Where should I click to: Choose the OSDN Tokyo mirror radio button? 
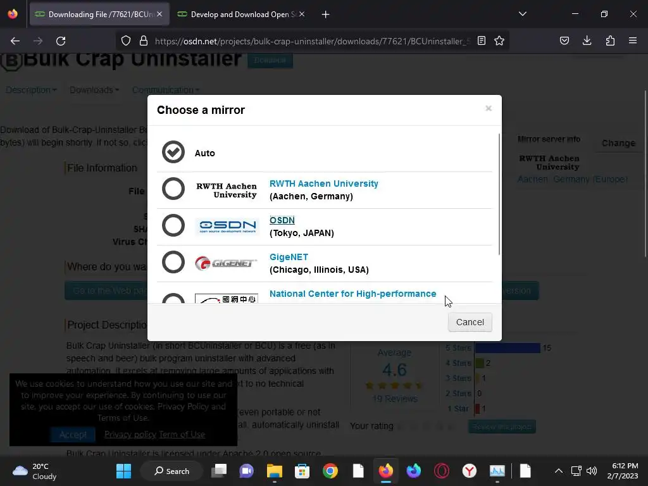click(173, 225)
